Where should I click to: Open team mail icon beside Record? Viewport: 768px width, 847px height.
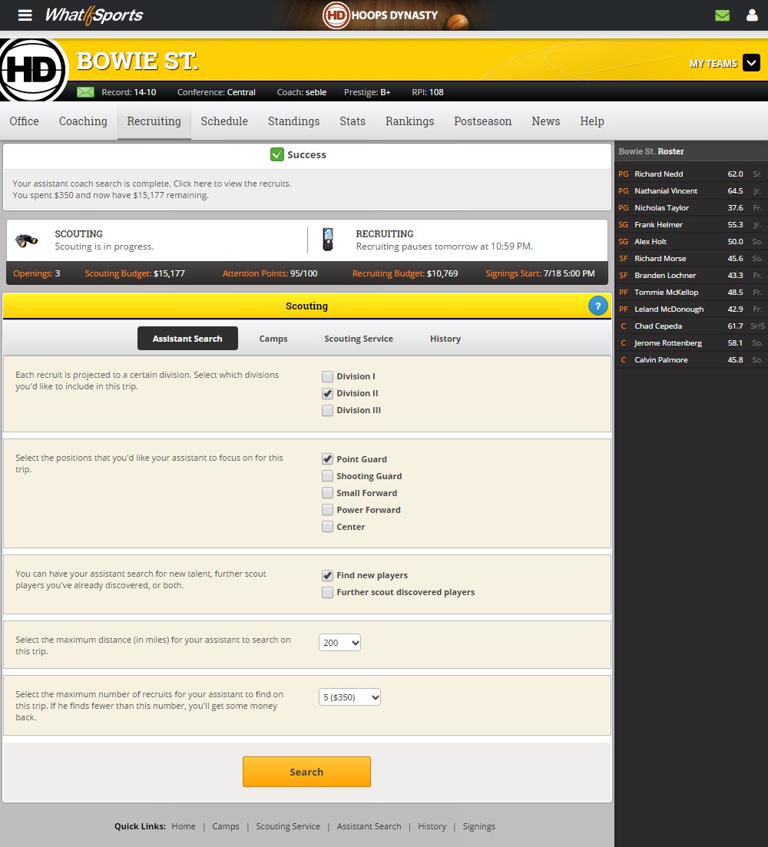click(85, 92)
